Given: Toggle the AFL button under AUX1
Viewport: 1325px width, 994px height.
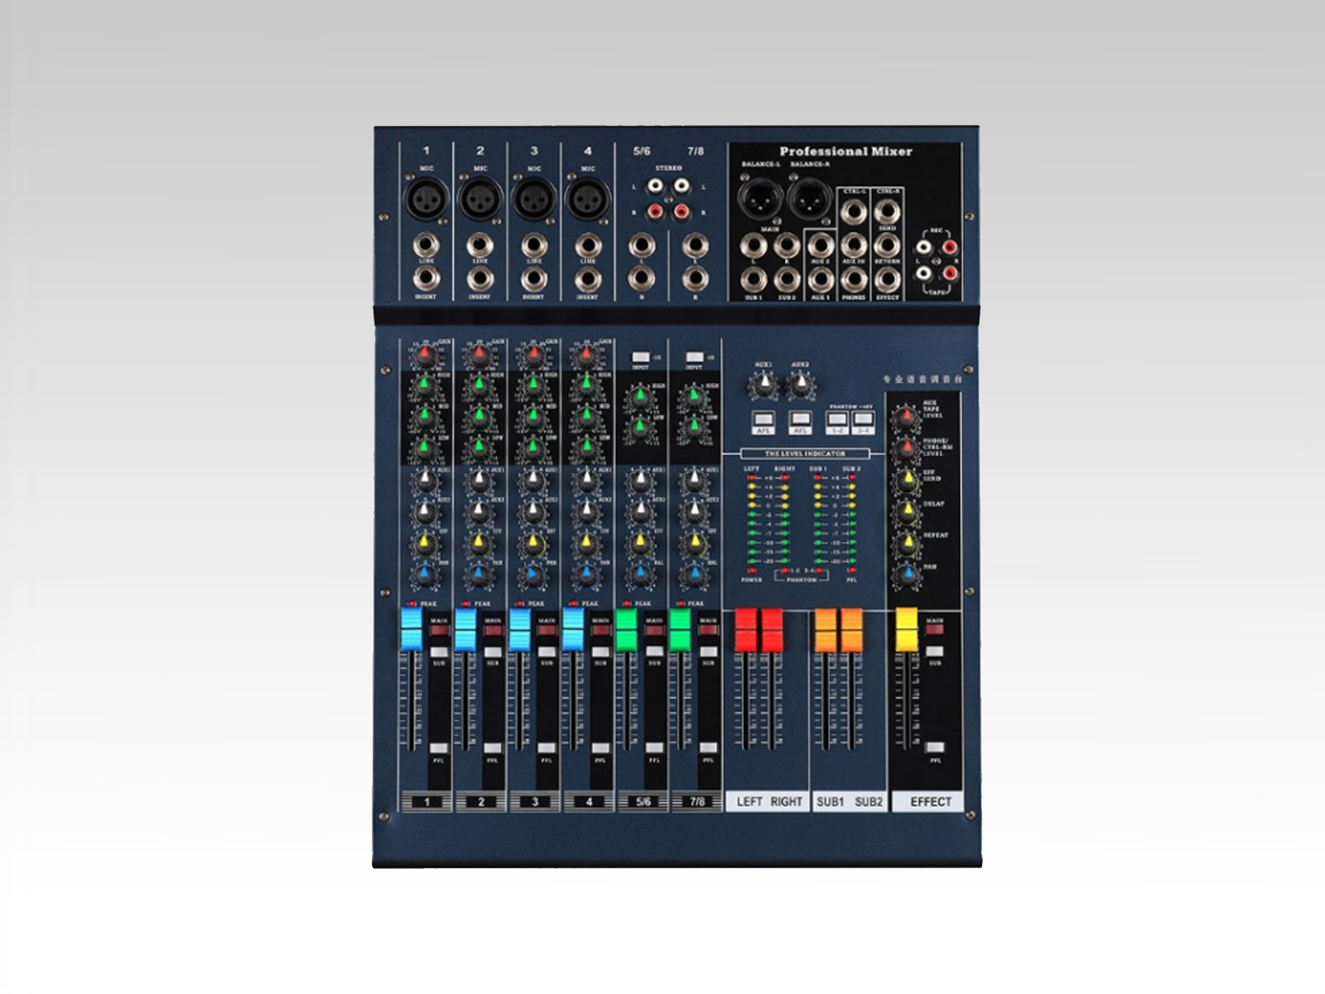Looking at the screenshot, I should (763, 419).
